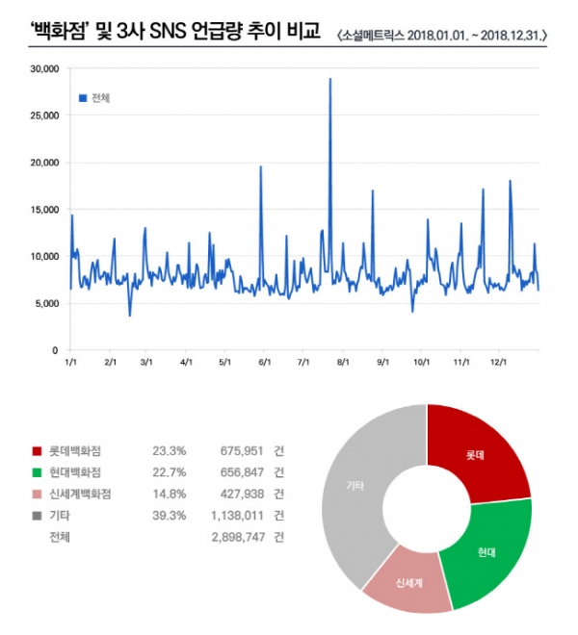
Task: Click the 5,000 y-axis label
Action: tap(46, 304)
